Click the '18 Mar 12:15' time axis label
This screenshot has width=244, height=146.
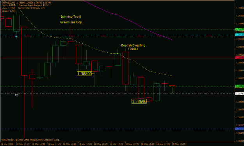coord(101,144)
